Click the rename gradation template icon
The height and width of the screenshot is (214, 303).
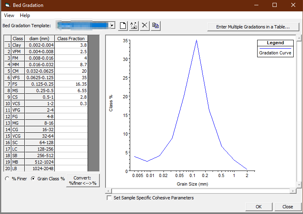(134, 26)
